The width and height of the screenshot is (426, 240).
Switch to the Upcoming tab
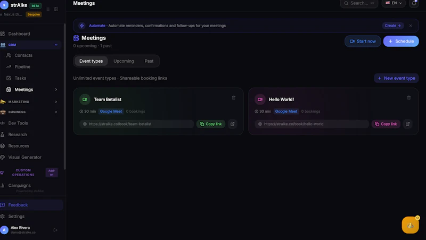(x=124, y=61)
